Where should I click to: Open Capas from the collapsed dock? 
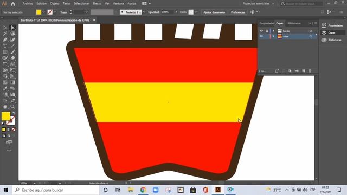[332, 32]
